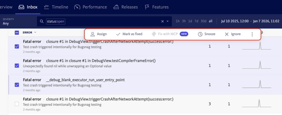Viewport: 282px width, 115px height.
Task: Open the unchecked triggerCrashAfterNetworkAttempt error title
Action: [110, 99]
